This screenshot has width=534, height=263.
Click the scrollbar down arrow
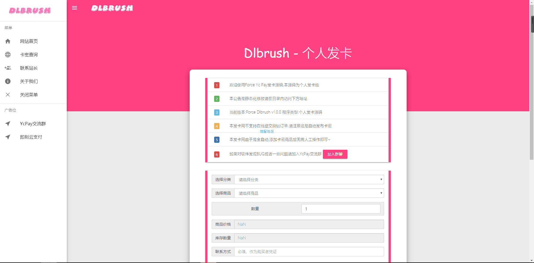pyautogui.click(x=532, y=261)
